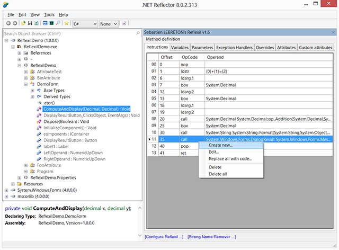Image resolution: width=339 pixels, height=250 pixels.
Task: Click the Configure Reflexil link
Action: coord(164,237)
